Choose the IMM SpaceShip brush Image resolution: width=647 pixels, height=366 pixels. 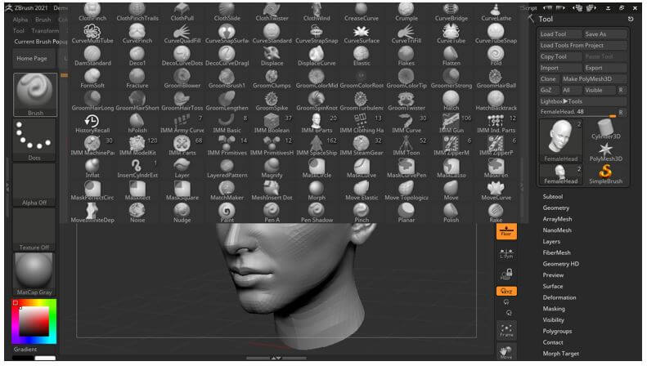[x=317, y=145]
